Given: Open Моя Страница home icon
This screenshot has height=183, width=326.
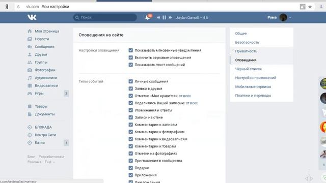Looking at the screenshot, I should pos(30,31).
